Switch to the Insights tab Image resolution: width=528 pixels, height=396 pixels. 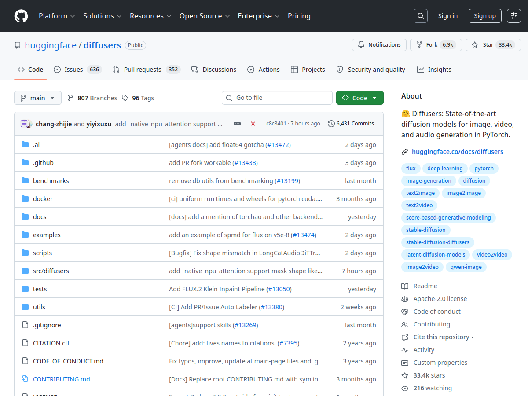[x=434, y=69]
